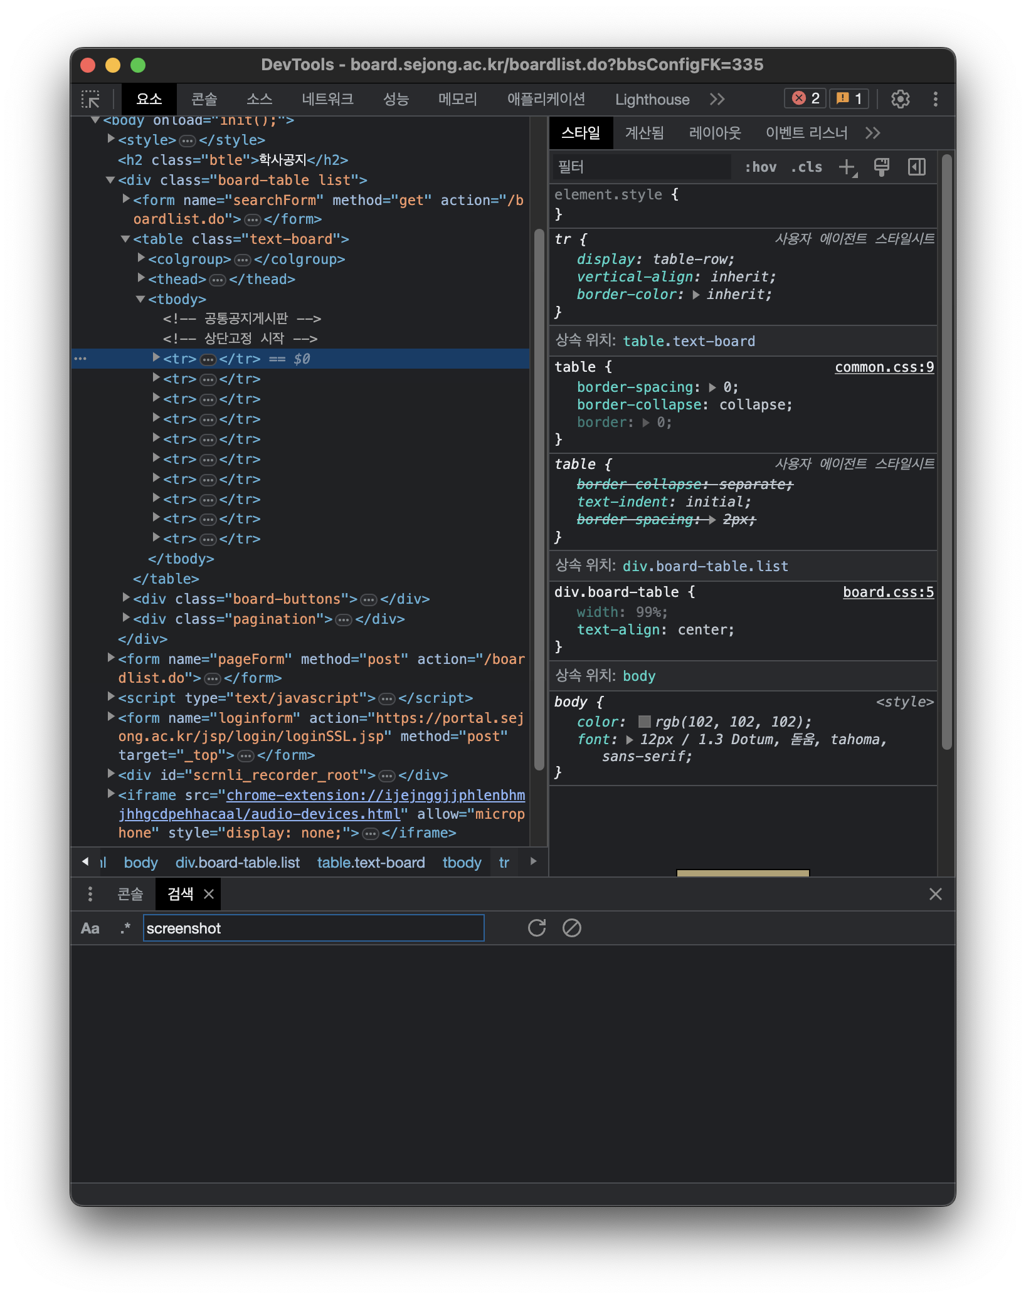Clear the search results icon
This screenshot has width=1026, height=1299.
tap(572, 928)
